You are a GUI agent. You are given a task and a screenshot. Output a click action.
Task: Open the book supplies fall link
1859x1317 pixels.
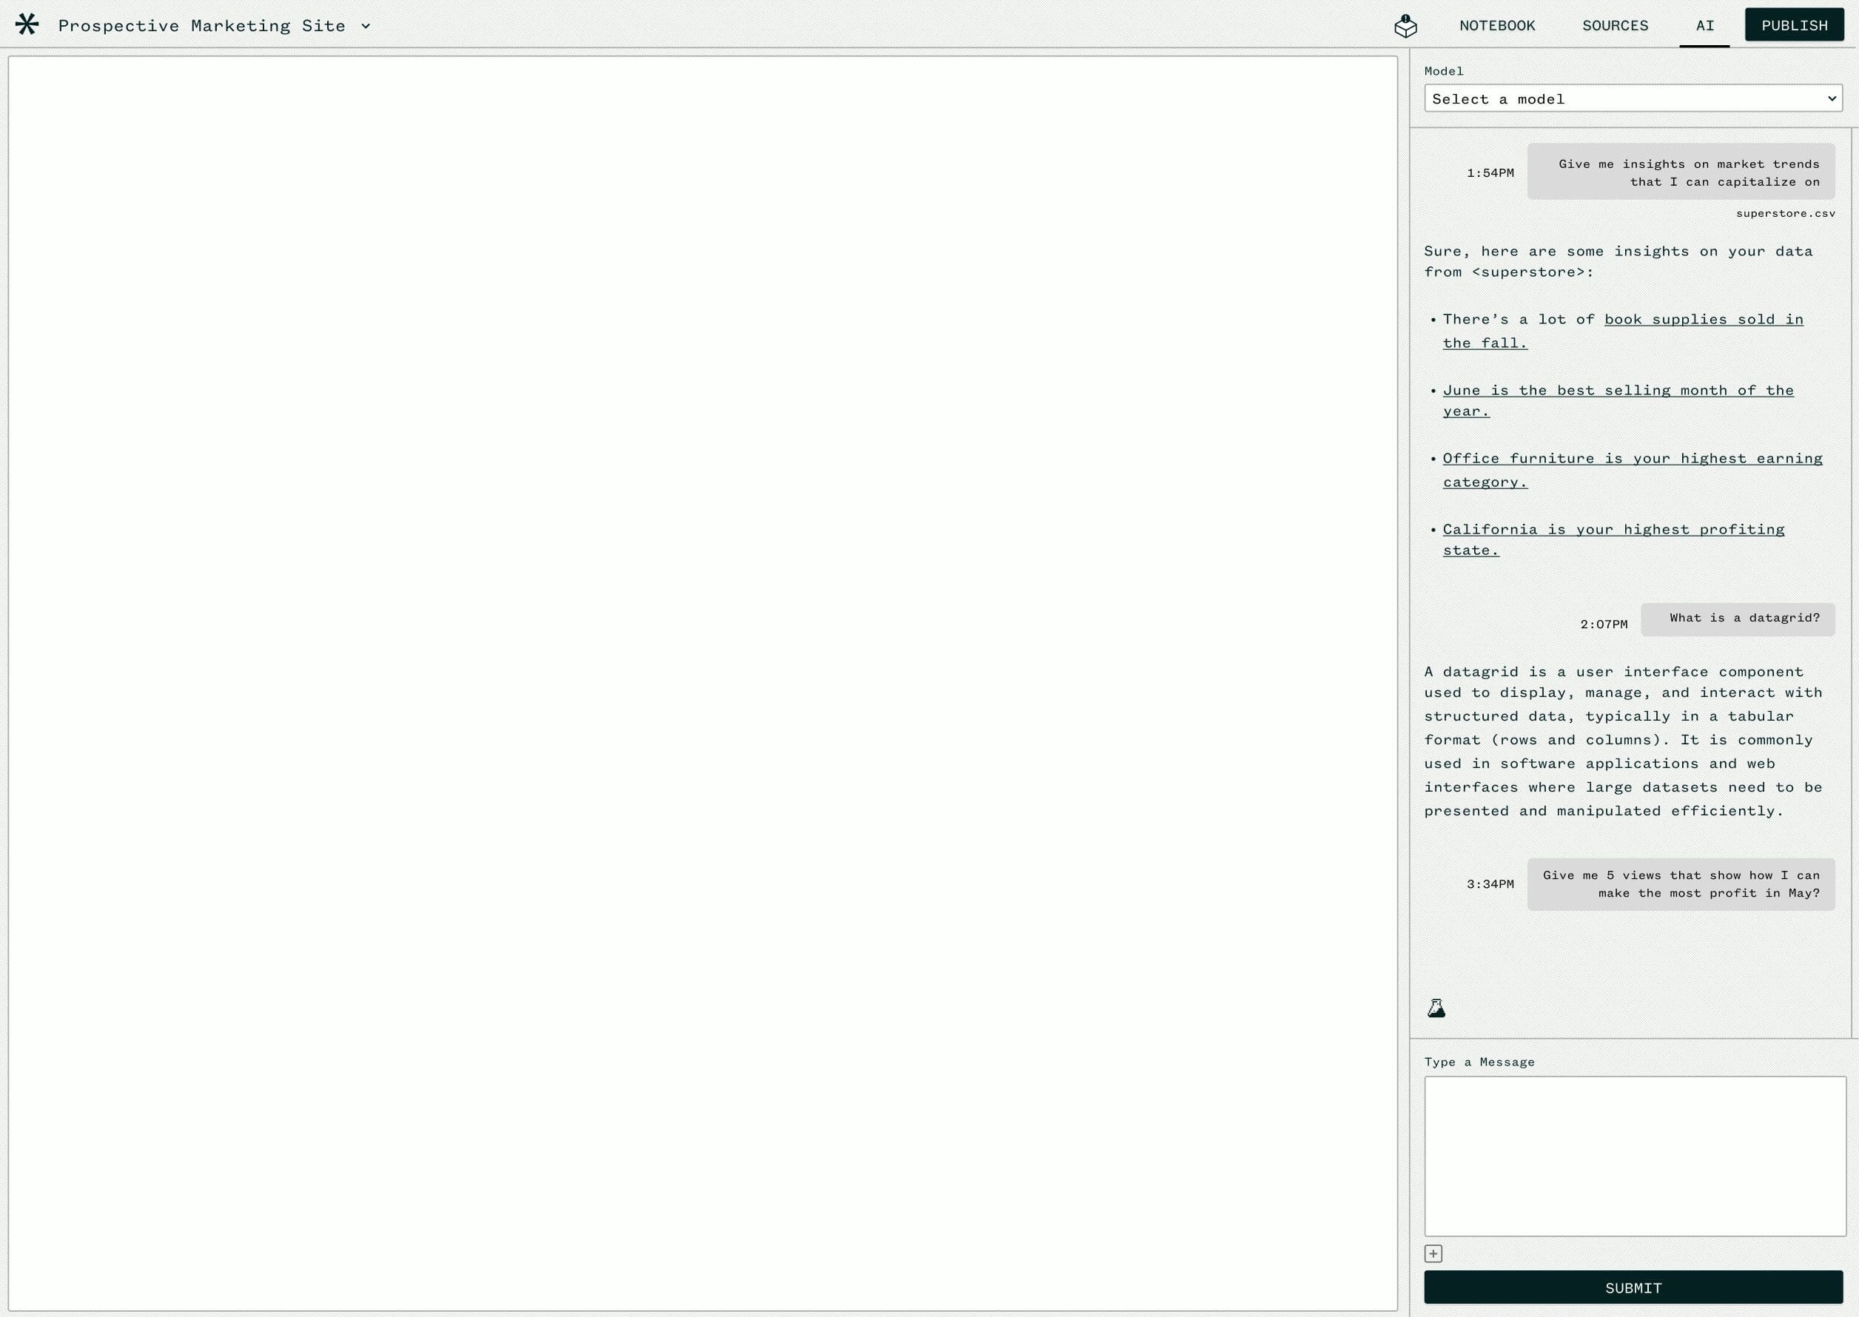pyautogui.click(x=1702, y=320)
